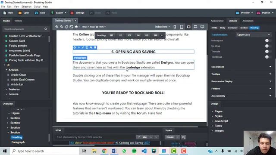Click the layers stack icon in stage toolbar
Image resolution: width=276 pixels, height=155 pixels.
click(76, 27)
